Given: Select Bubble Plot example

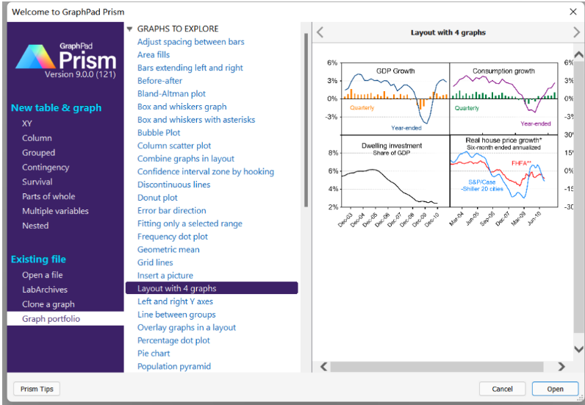Looking at the screenshot, I should [159, 133].
